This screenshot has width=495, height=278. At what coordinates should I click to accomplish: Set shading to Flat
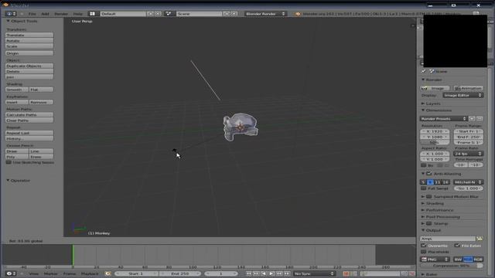41,90
